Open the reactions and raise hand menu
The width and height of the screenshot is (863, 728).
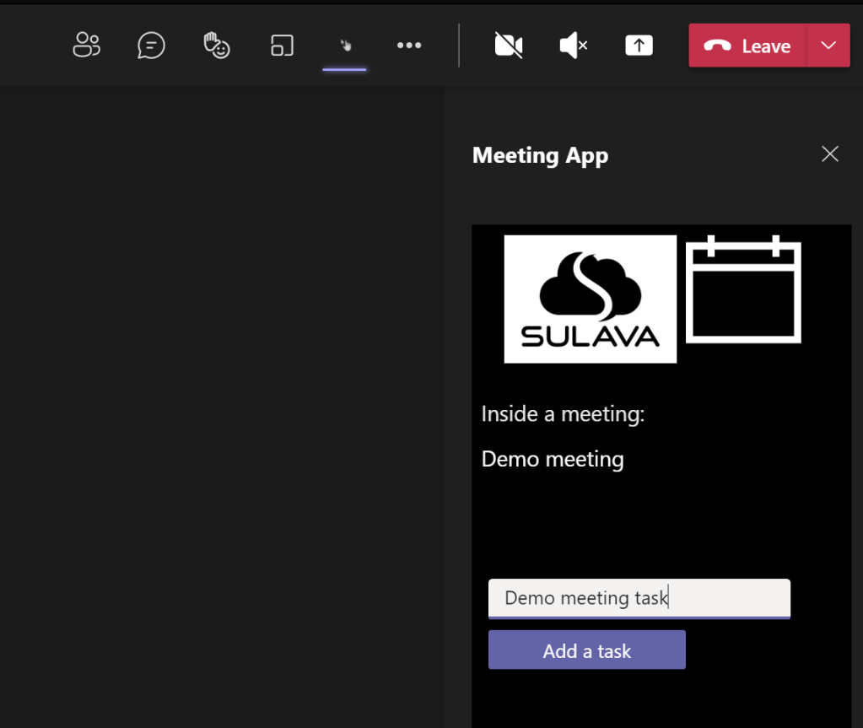click(217, 46)
